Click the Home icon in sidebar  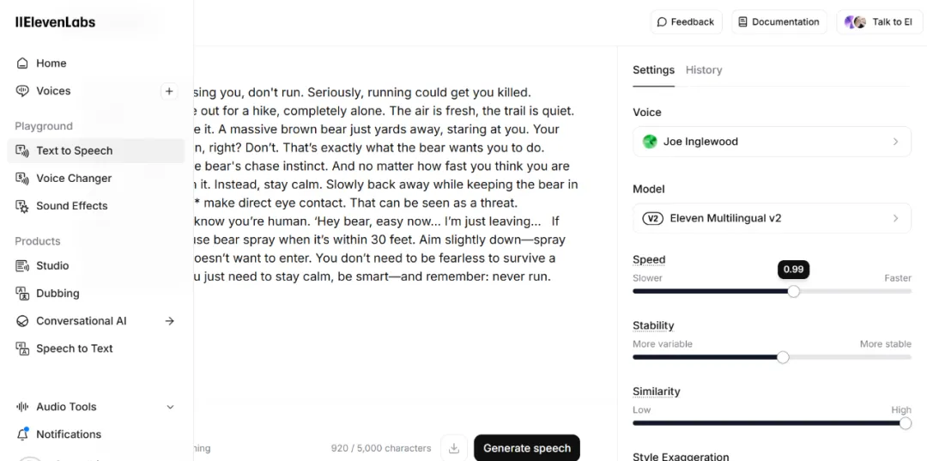(22, 64)
